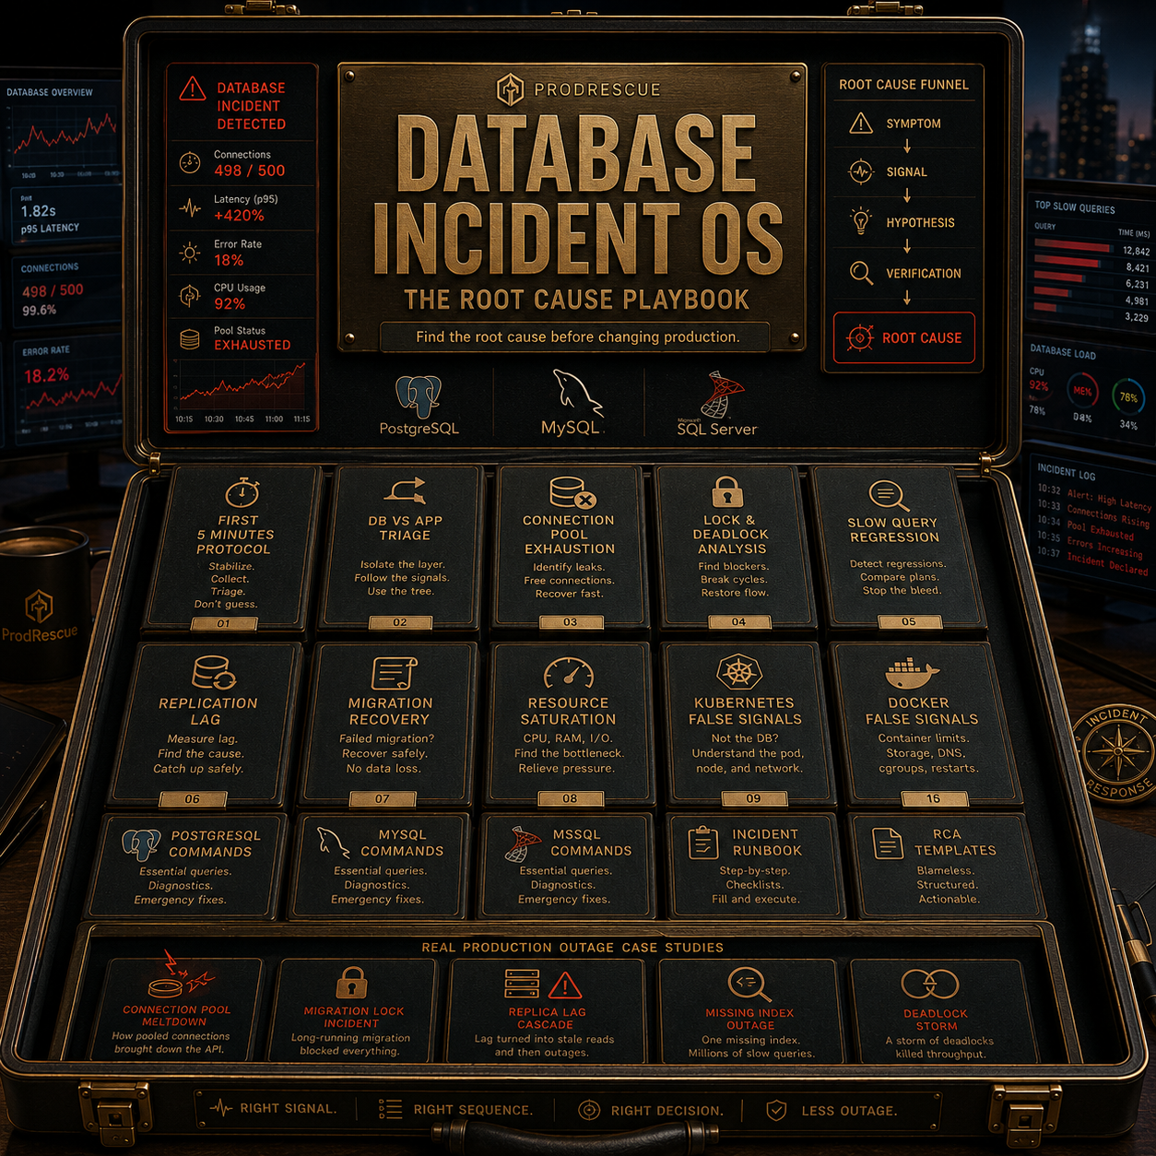Click the red warning triangle beside Database Incident Detected
This screenshot has width=1156, height=1156.
[192, 88]
